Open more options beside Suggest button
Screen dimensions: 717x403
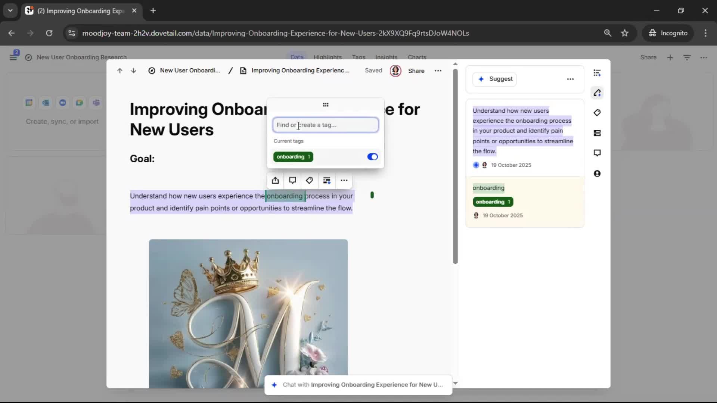coord(570,79)
